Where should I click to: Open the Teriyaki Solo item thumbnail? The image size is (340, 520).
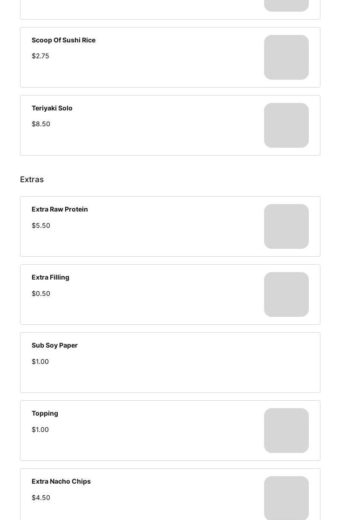286,125
